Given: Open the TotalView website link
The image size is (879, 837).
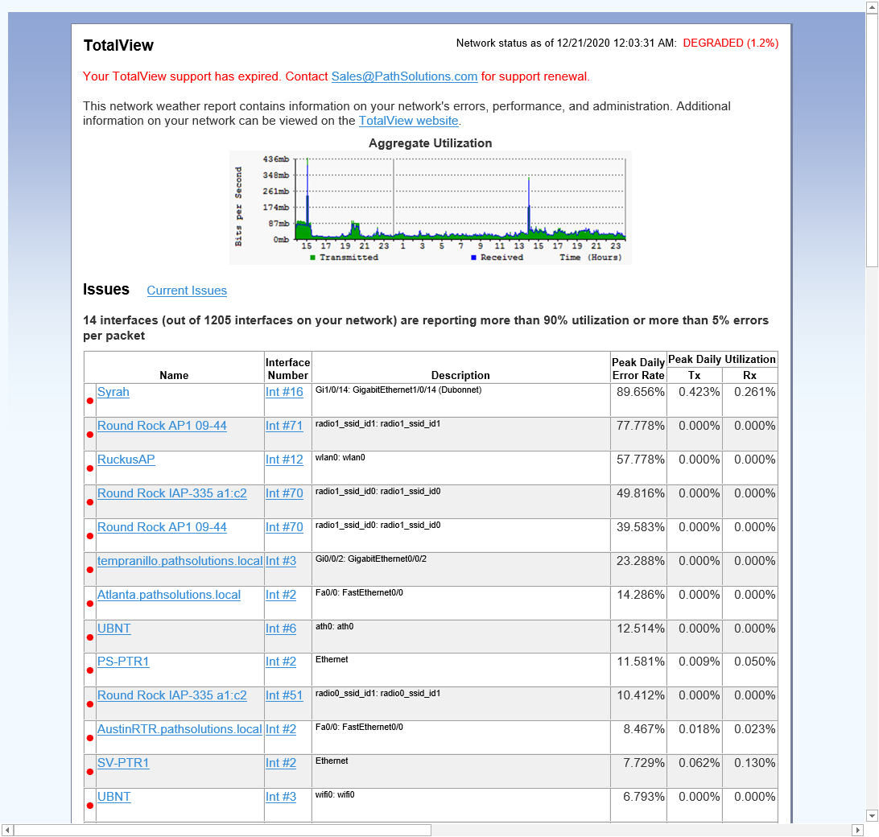Looking at the screenshot, I should point(408,121).
